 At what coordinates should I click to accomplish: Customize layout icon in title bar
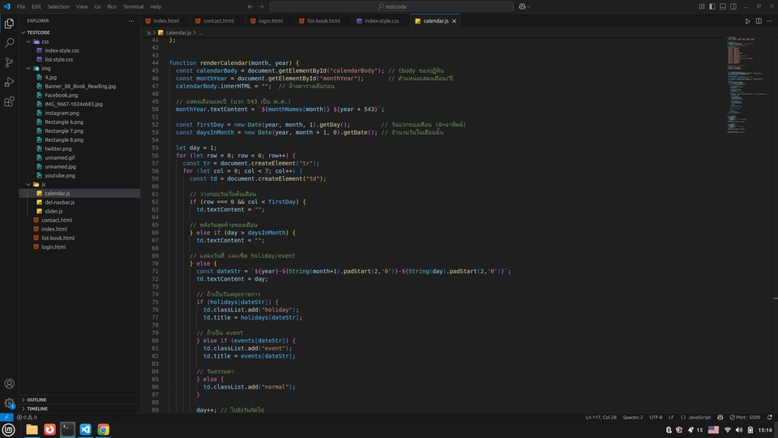[x=702, y=6]
